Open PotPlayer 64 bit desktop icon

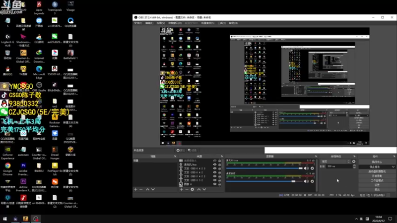pos(55,169)
